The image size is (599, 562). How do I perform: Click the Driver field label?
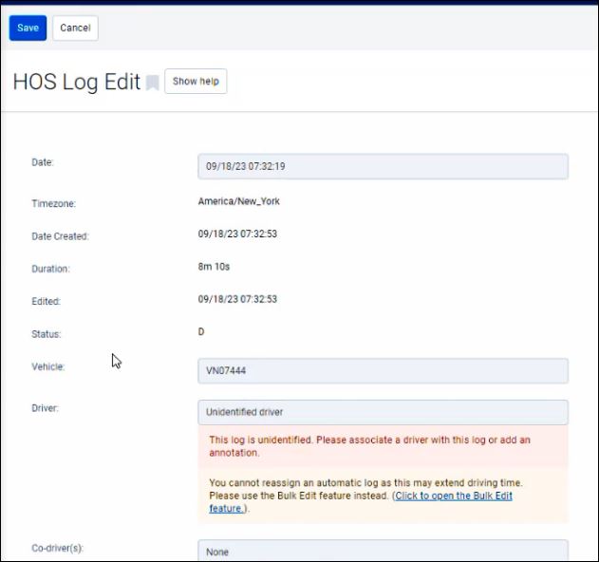(46, 408)
